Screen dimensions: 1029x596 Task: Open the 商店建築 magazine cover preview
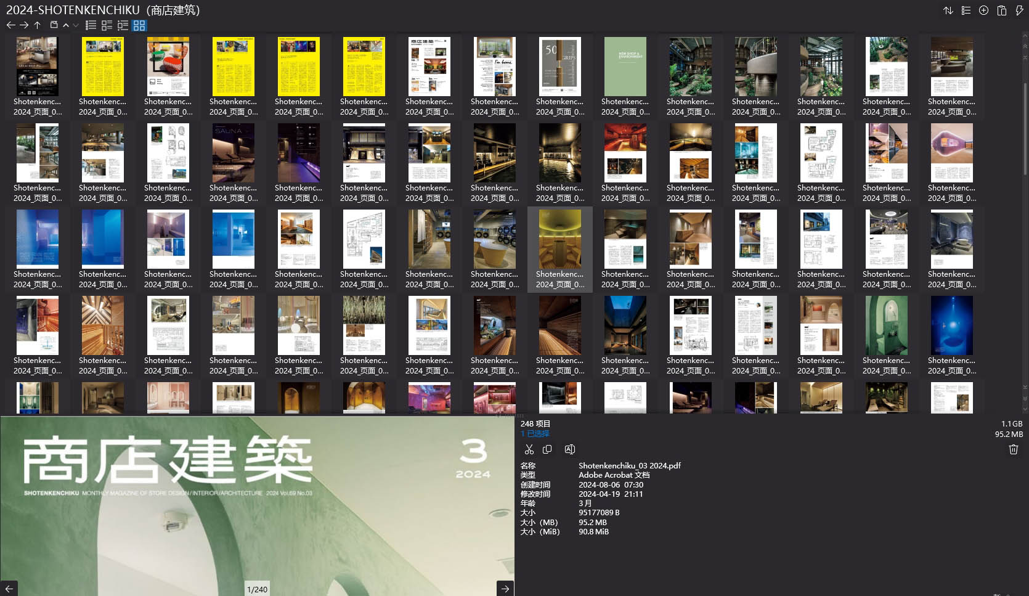pyautogui.click(x=257, y=505)
